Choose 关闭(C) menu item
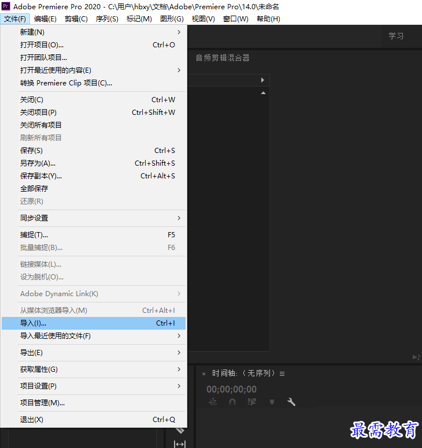 click(x=94, y=100)
